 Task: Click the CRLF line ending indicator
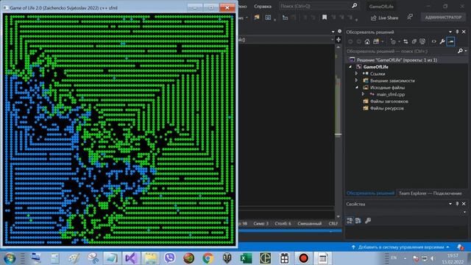pyautogui.click(x=333, y=224)
